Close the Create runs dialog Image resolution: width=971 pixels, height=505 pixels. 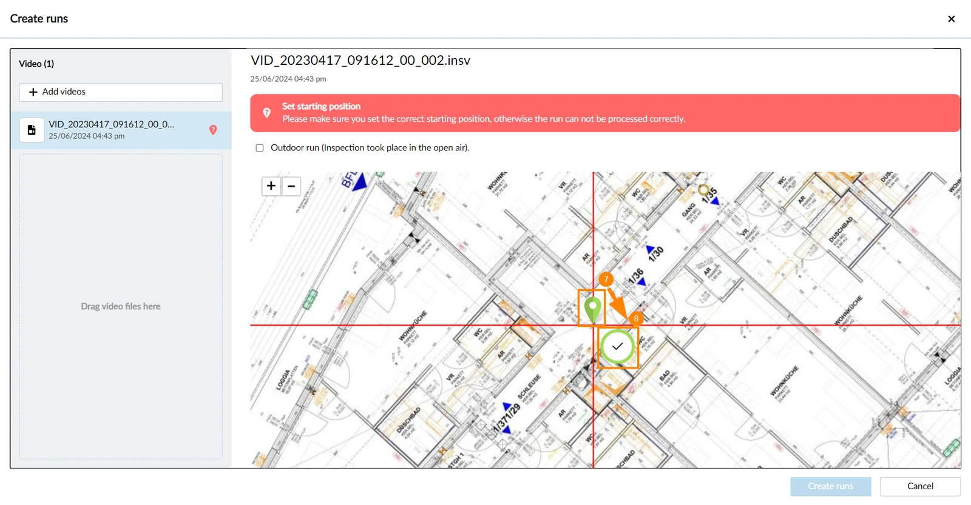tap(952, 19)
